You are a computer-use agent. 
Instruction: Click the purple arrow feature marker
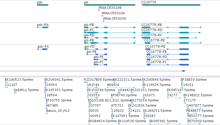tap(184, 71)
